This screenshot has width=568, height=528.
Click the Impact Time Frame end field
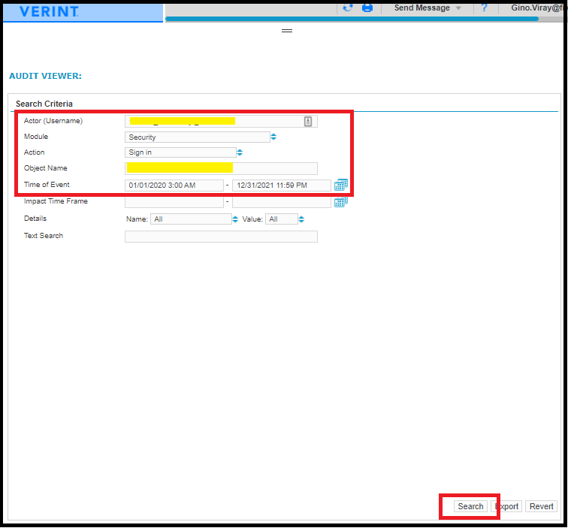point(282,203)
